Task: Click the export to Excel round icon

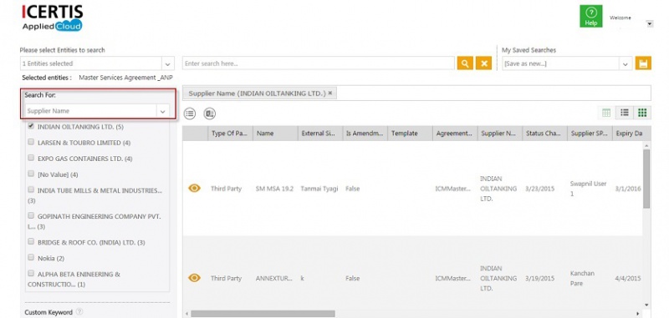Action: click(210, 114)
